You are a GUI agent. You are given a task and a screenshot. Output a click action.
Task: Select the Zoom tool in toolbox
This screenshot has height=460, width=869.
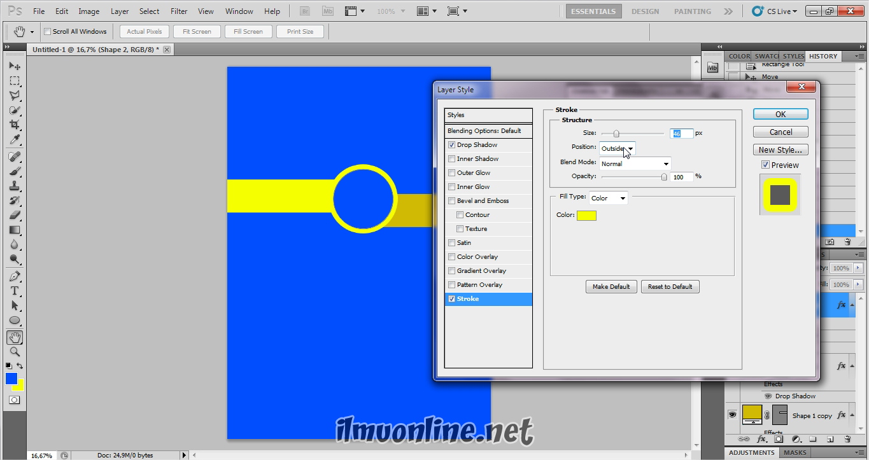(x=14, y=352)
